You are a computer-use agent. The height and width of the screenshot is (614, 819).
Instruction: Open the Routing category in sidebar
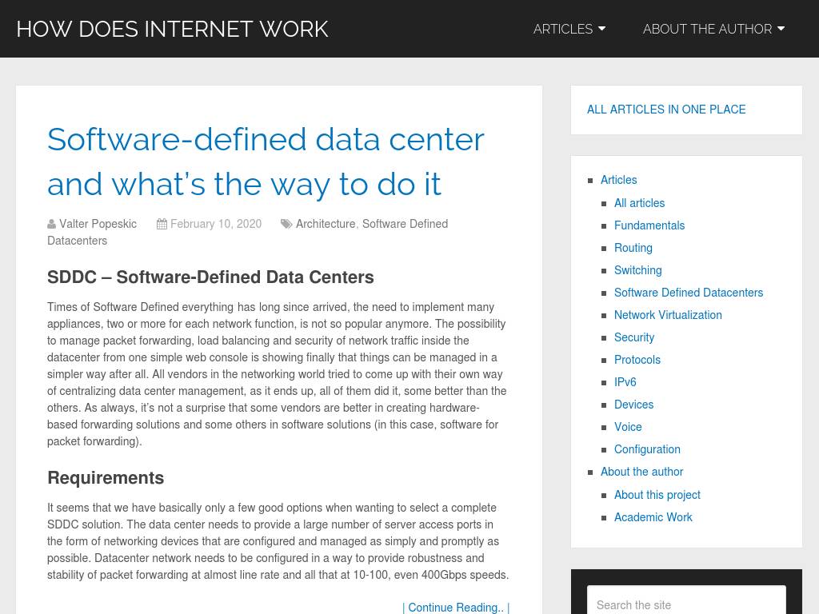pos(633,248)
